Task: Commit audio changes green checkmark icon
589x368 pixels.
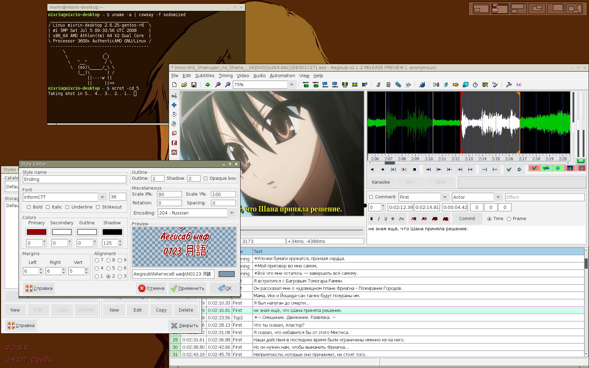Action: pos(509,169)
